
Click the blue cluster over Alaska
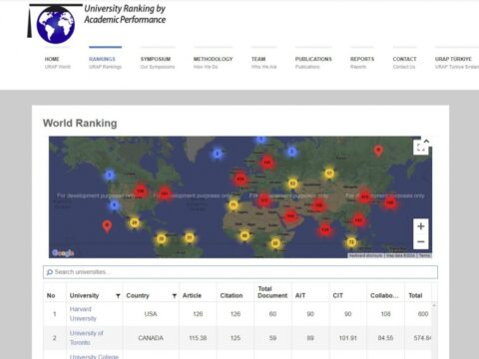[110, 175]
